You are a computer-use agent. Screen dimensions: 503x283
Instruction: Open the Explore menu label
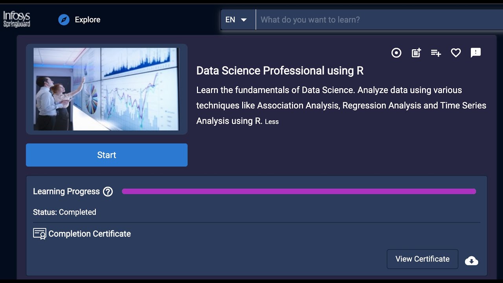pos(88,20)
